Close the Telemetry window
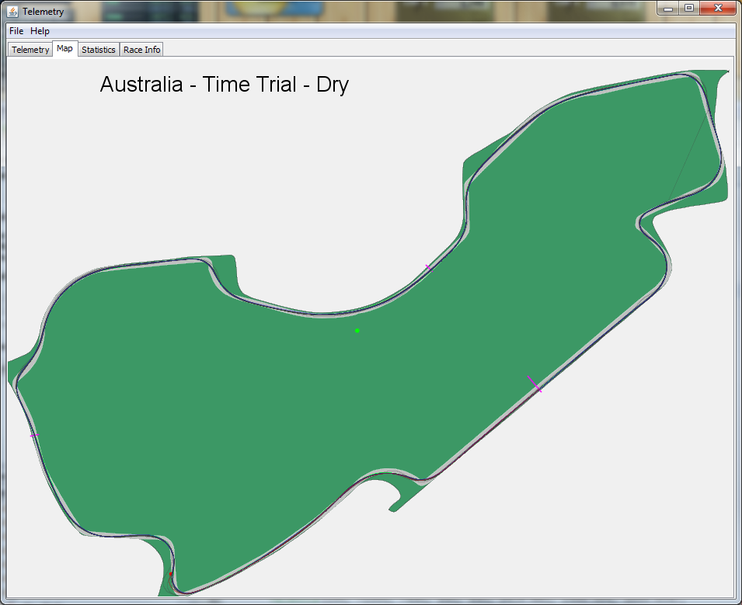Image resolution: width=742 pixels, height=605 pixels. tap(718, 8)
